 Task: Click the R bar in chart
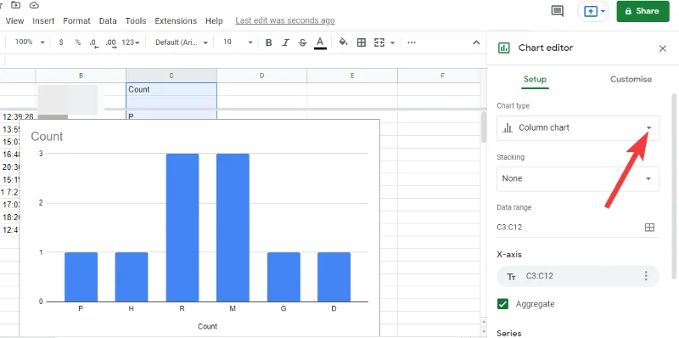182,228
